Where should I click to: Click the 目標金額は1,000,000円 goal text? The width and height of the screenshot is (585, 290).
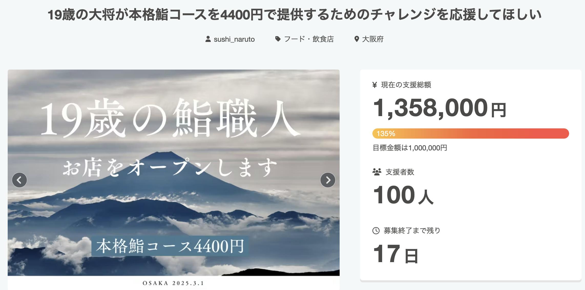pyautogui.click(x=410, y=148)
